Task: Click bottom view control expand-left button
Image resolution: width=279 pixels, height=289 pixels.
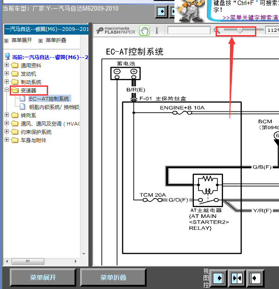Action: (255, 278)
